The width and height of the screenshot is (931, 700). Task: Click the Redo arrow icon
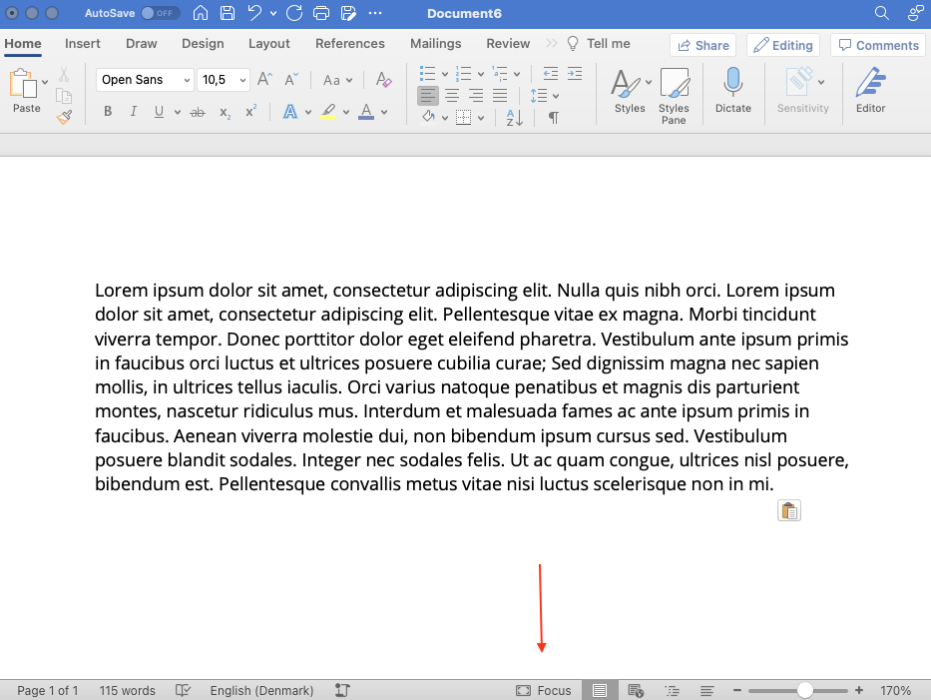point(294,13)
